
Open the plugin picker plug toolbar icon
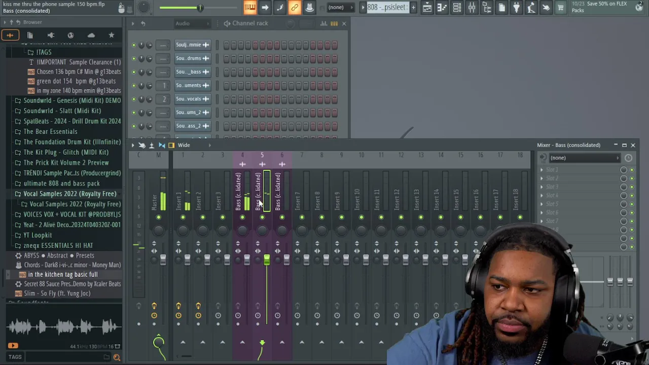click(x=516, y=7)
